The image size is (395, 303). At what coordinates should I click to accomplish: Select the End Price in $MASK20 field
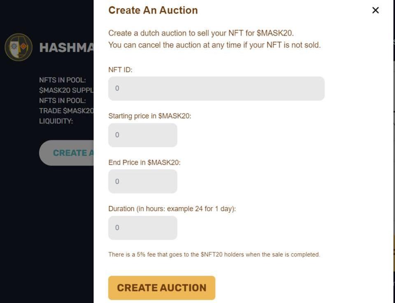143,181
